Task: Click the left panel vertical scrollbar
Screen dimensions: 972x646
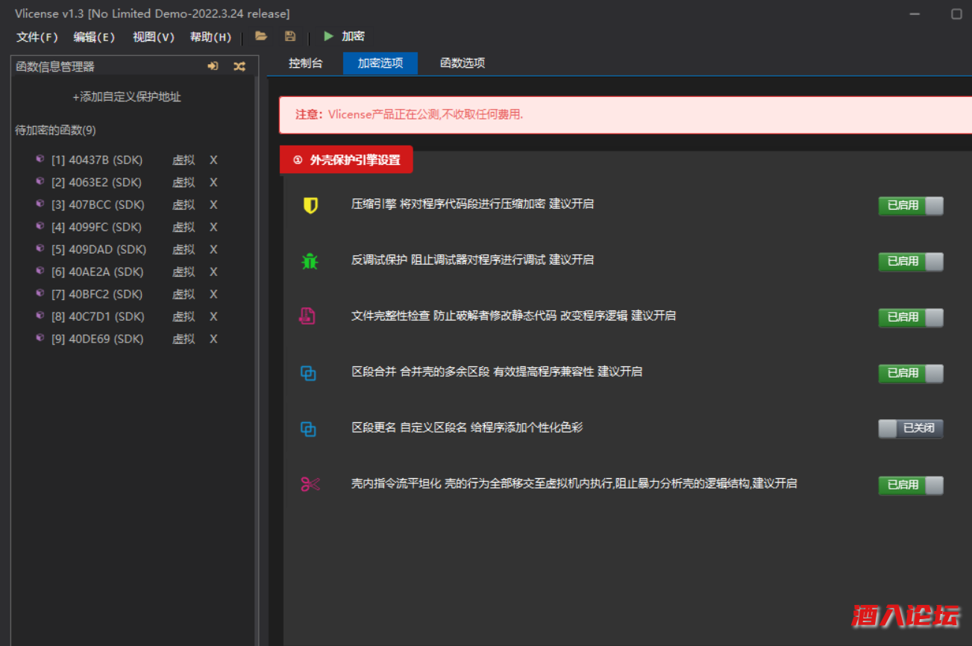Action: click(x=257, y=360)
